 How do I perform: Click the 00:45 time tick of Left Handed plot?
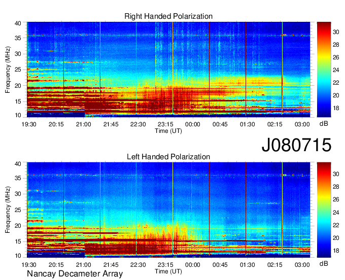click(220, 265)
